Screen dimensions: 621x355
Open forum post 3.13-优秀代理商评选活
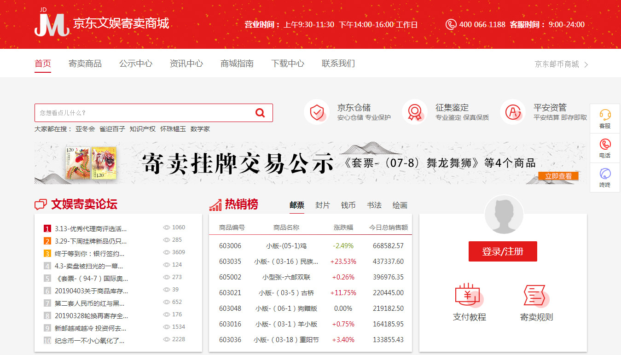[x=91, y=228]
